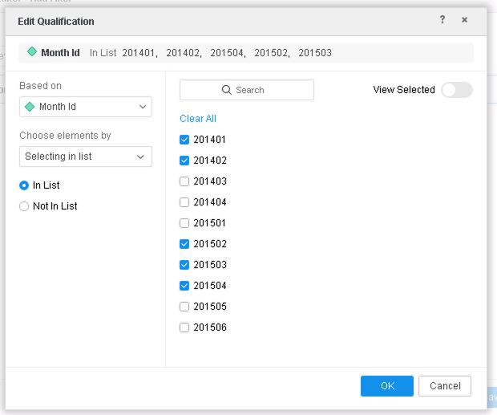Click the help question mark icon
This screenshot has height=415, width=497.
(x=442, y=20)
